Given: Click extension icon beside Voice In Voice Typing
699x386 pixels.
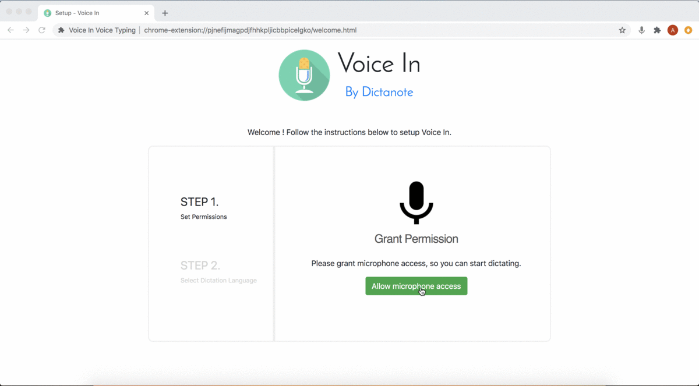Looking at the screenshot, I should point(61,30).
